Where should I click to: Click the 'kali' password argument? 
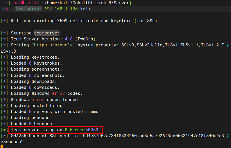[85, 9]
